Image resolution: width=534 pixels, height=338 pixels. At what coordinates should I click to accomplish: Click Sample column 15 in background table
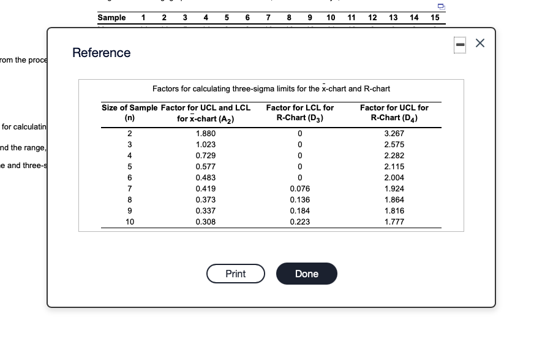[x=435, y=17]
